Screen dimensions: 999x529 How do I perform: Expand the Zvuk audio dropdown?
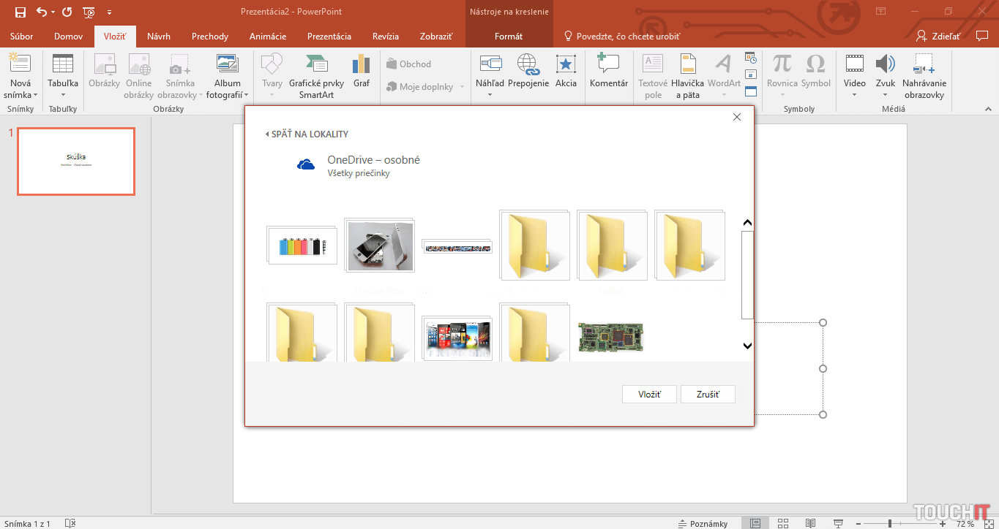(x=885, y=95)
